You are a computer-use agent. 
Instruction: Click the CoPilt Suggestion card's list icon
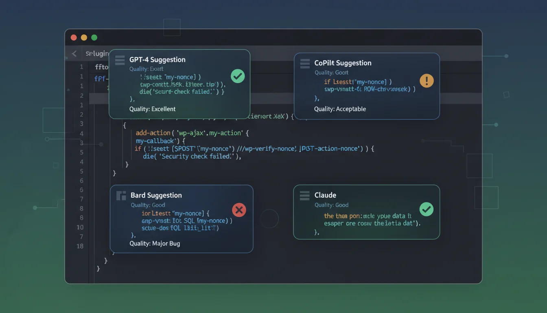pyautogui.click(x=305, y=63)
